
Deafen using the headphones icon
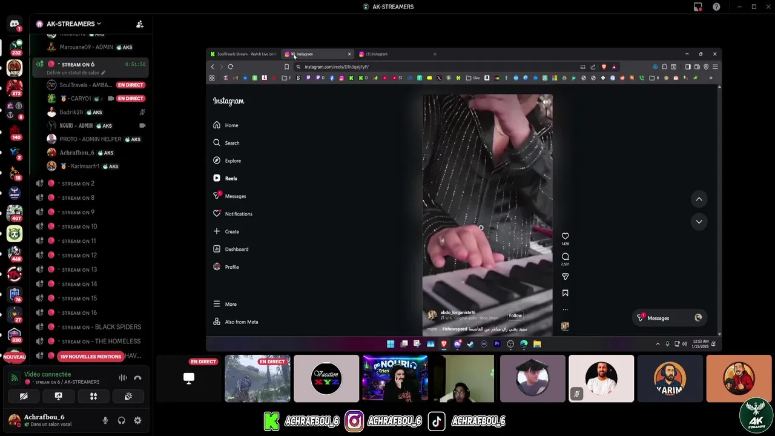click(121, 420)
